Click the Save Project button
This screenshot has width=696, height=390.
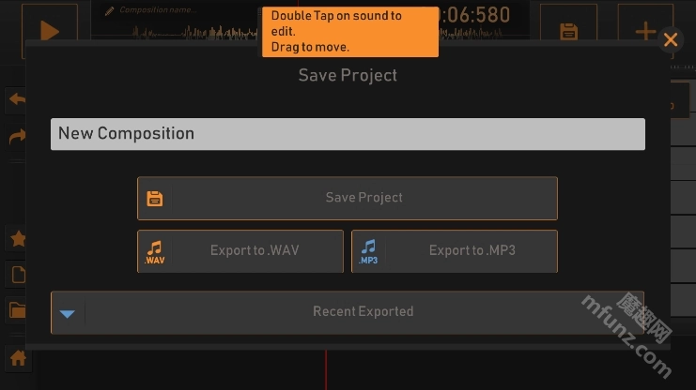[x=348, y=198]
